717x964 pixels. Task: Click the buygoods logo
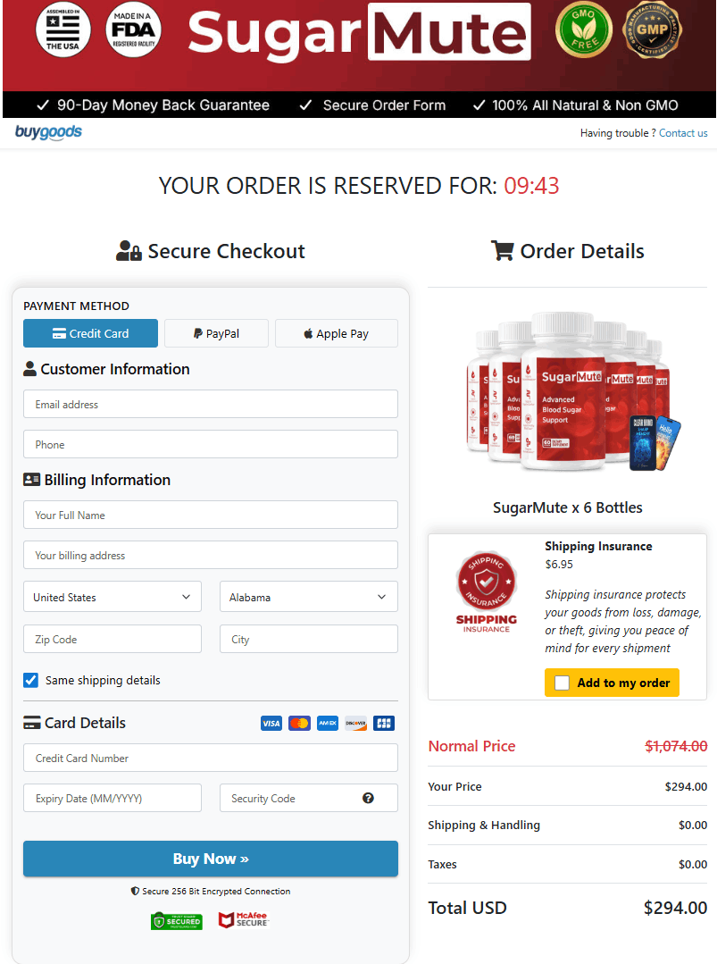click(x=48, y=132)
